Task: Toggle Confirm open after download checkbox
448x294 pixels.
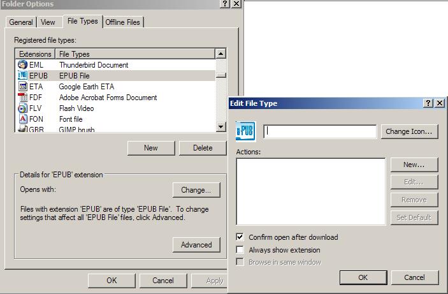Action: click(240, 237)
